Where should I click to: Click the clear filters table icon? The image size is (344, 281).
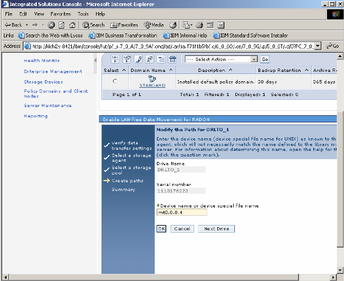coord(150,59)
